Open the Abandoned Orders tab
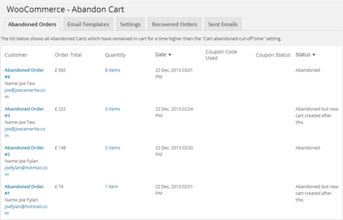The width and height of the screenshot is (343, 220). tap(32, 24)
